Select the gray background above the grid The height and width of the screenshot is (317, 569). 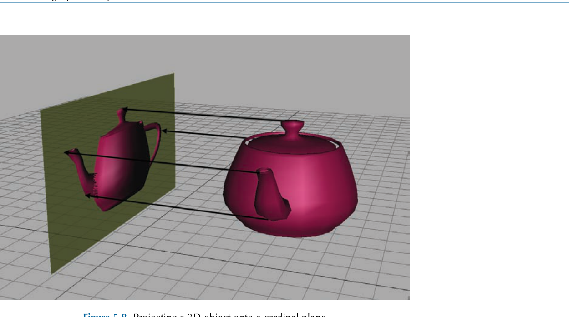pos(273,68)
